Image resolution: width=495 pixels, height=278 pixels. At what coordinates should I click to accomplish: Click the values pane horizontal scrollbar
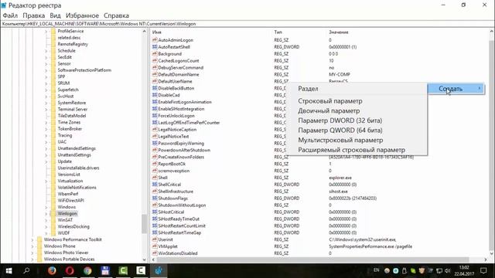tap(312, 259)
